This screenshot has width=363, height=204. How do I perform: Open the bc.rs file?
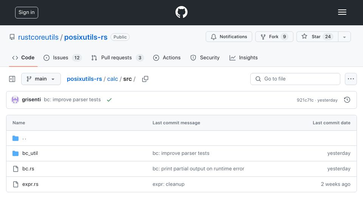[x=28, y=169]
